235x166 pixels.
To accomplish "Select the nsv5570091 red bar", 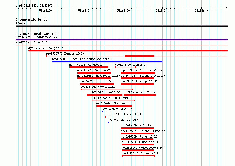I will point(97,84).
